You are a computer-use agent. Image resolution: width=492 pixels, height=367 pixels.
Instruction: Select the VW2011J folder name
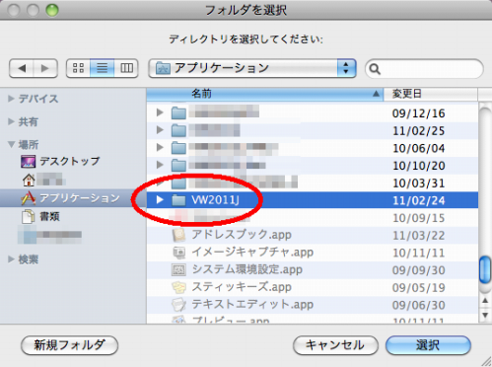coord(215,200)
